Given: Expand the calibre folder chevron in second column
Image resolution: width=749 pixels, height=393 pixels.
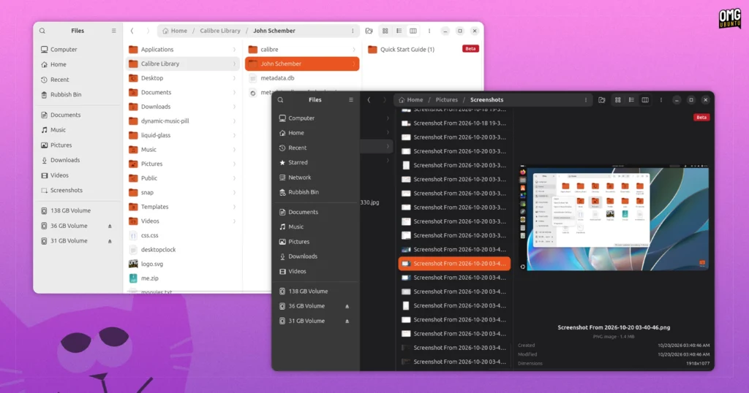Looking at the screenshot, I should [x=353, y=49].
